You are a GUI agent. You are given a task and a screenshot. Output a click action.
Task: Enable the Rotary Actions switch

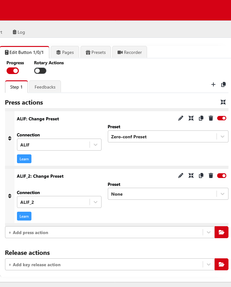click(40, 71)
